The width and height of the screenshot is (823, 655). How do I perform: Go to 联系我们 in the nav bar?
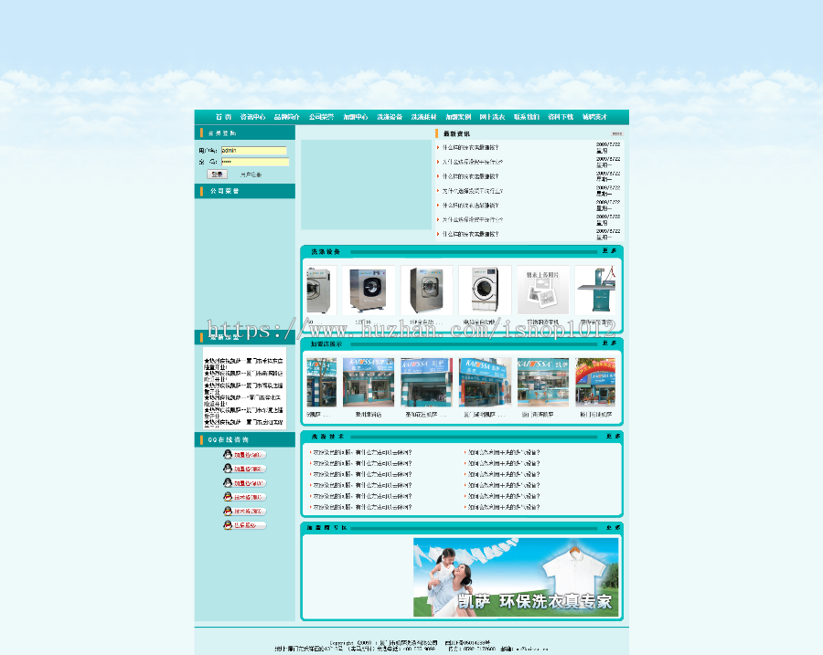tap(527, 117)
